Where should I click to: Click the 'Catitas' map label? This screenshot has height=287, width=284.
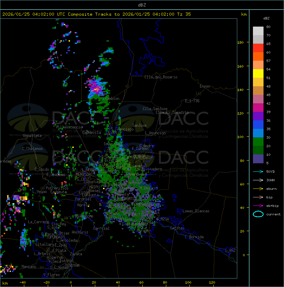click(177, 228)
